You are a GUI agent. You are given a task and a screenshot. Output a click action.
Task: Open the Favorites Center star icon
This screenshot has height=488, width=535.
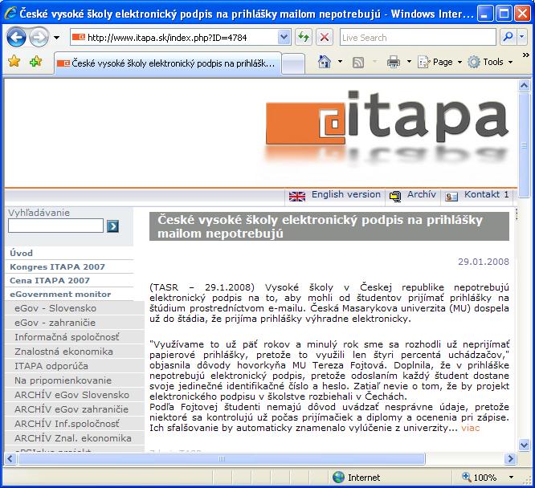click(14, 62)
